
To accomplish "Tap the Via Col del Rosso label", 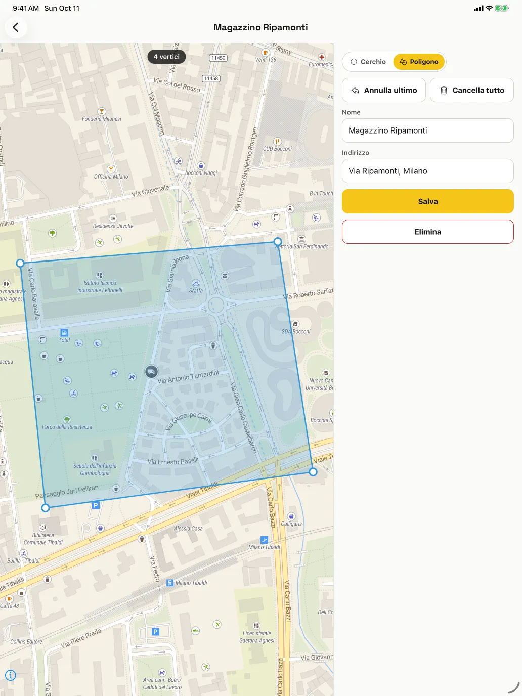I will coord(177,84).
